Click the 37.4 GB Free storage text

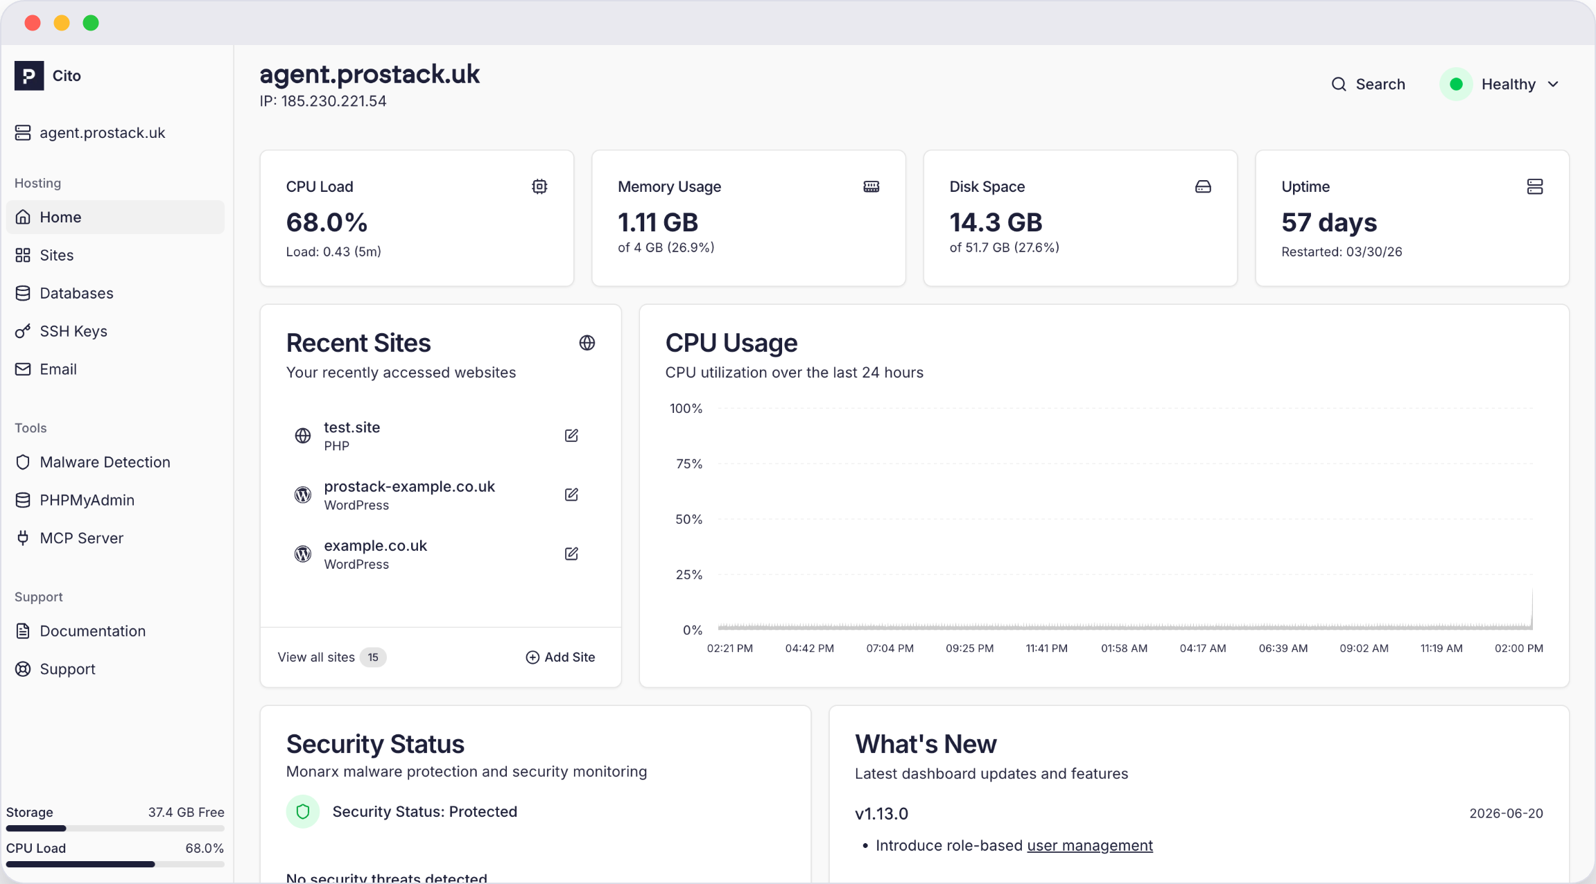click(186, 812)
